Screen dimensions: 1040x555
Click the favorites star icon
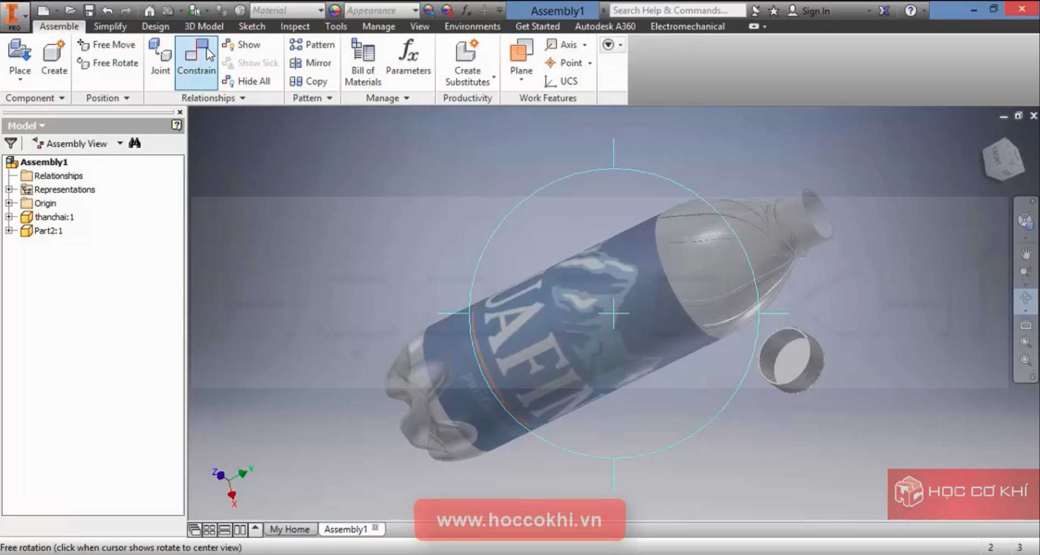(x=774, y=10)
